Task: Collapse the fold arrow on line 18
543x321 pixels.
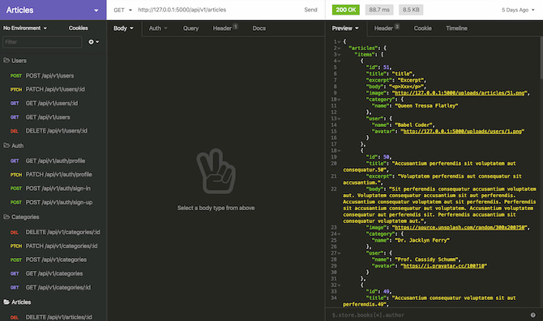Action: [x=340, y=150]
